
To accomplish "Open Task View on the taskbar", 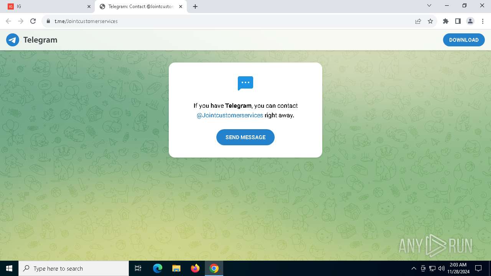I will click(x=138, y=268).
